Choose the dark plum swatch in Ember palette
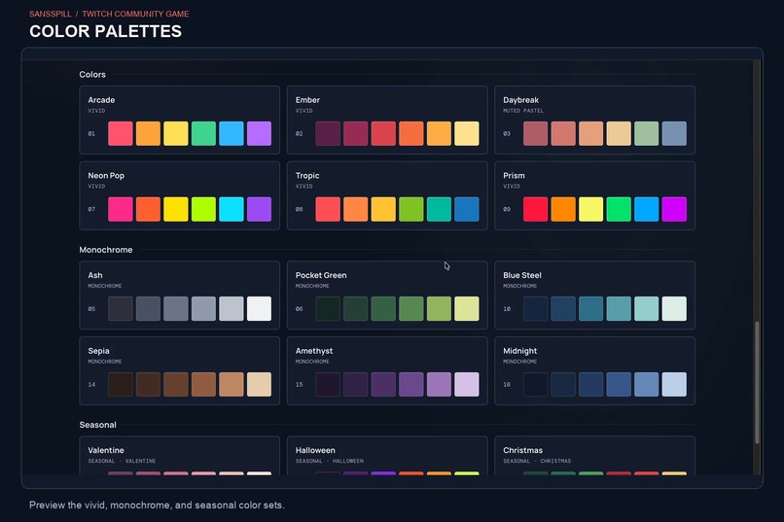The height and width of the screenshot is (522, 784). (328, 133)
